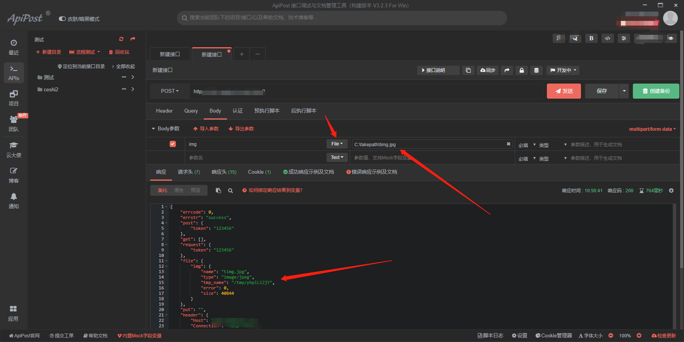Open the 流程测试 dropdown
Screen dimensions: 684x342
pyautogui.click(x=84, y=52)
